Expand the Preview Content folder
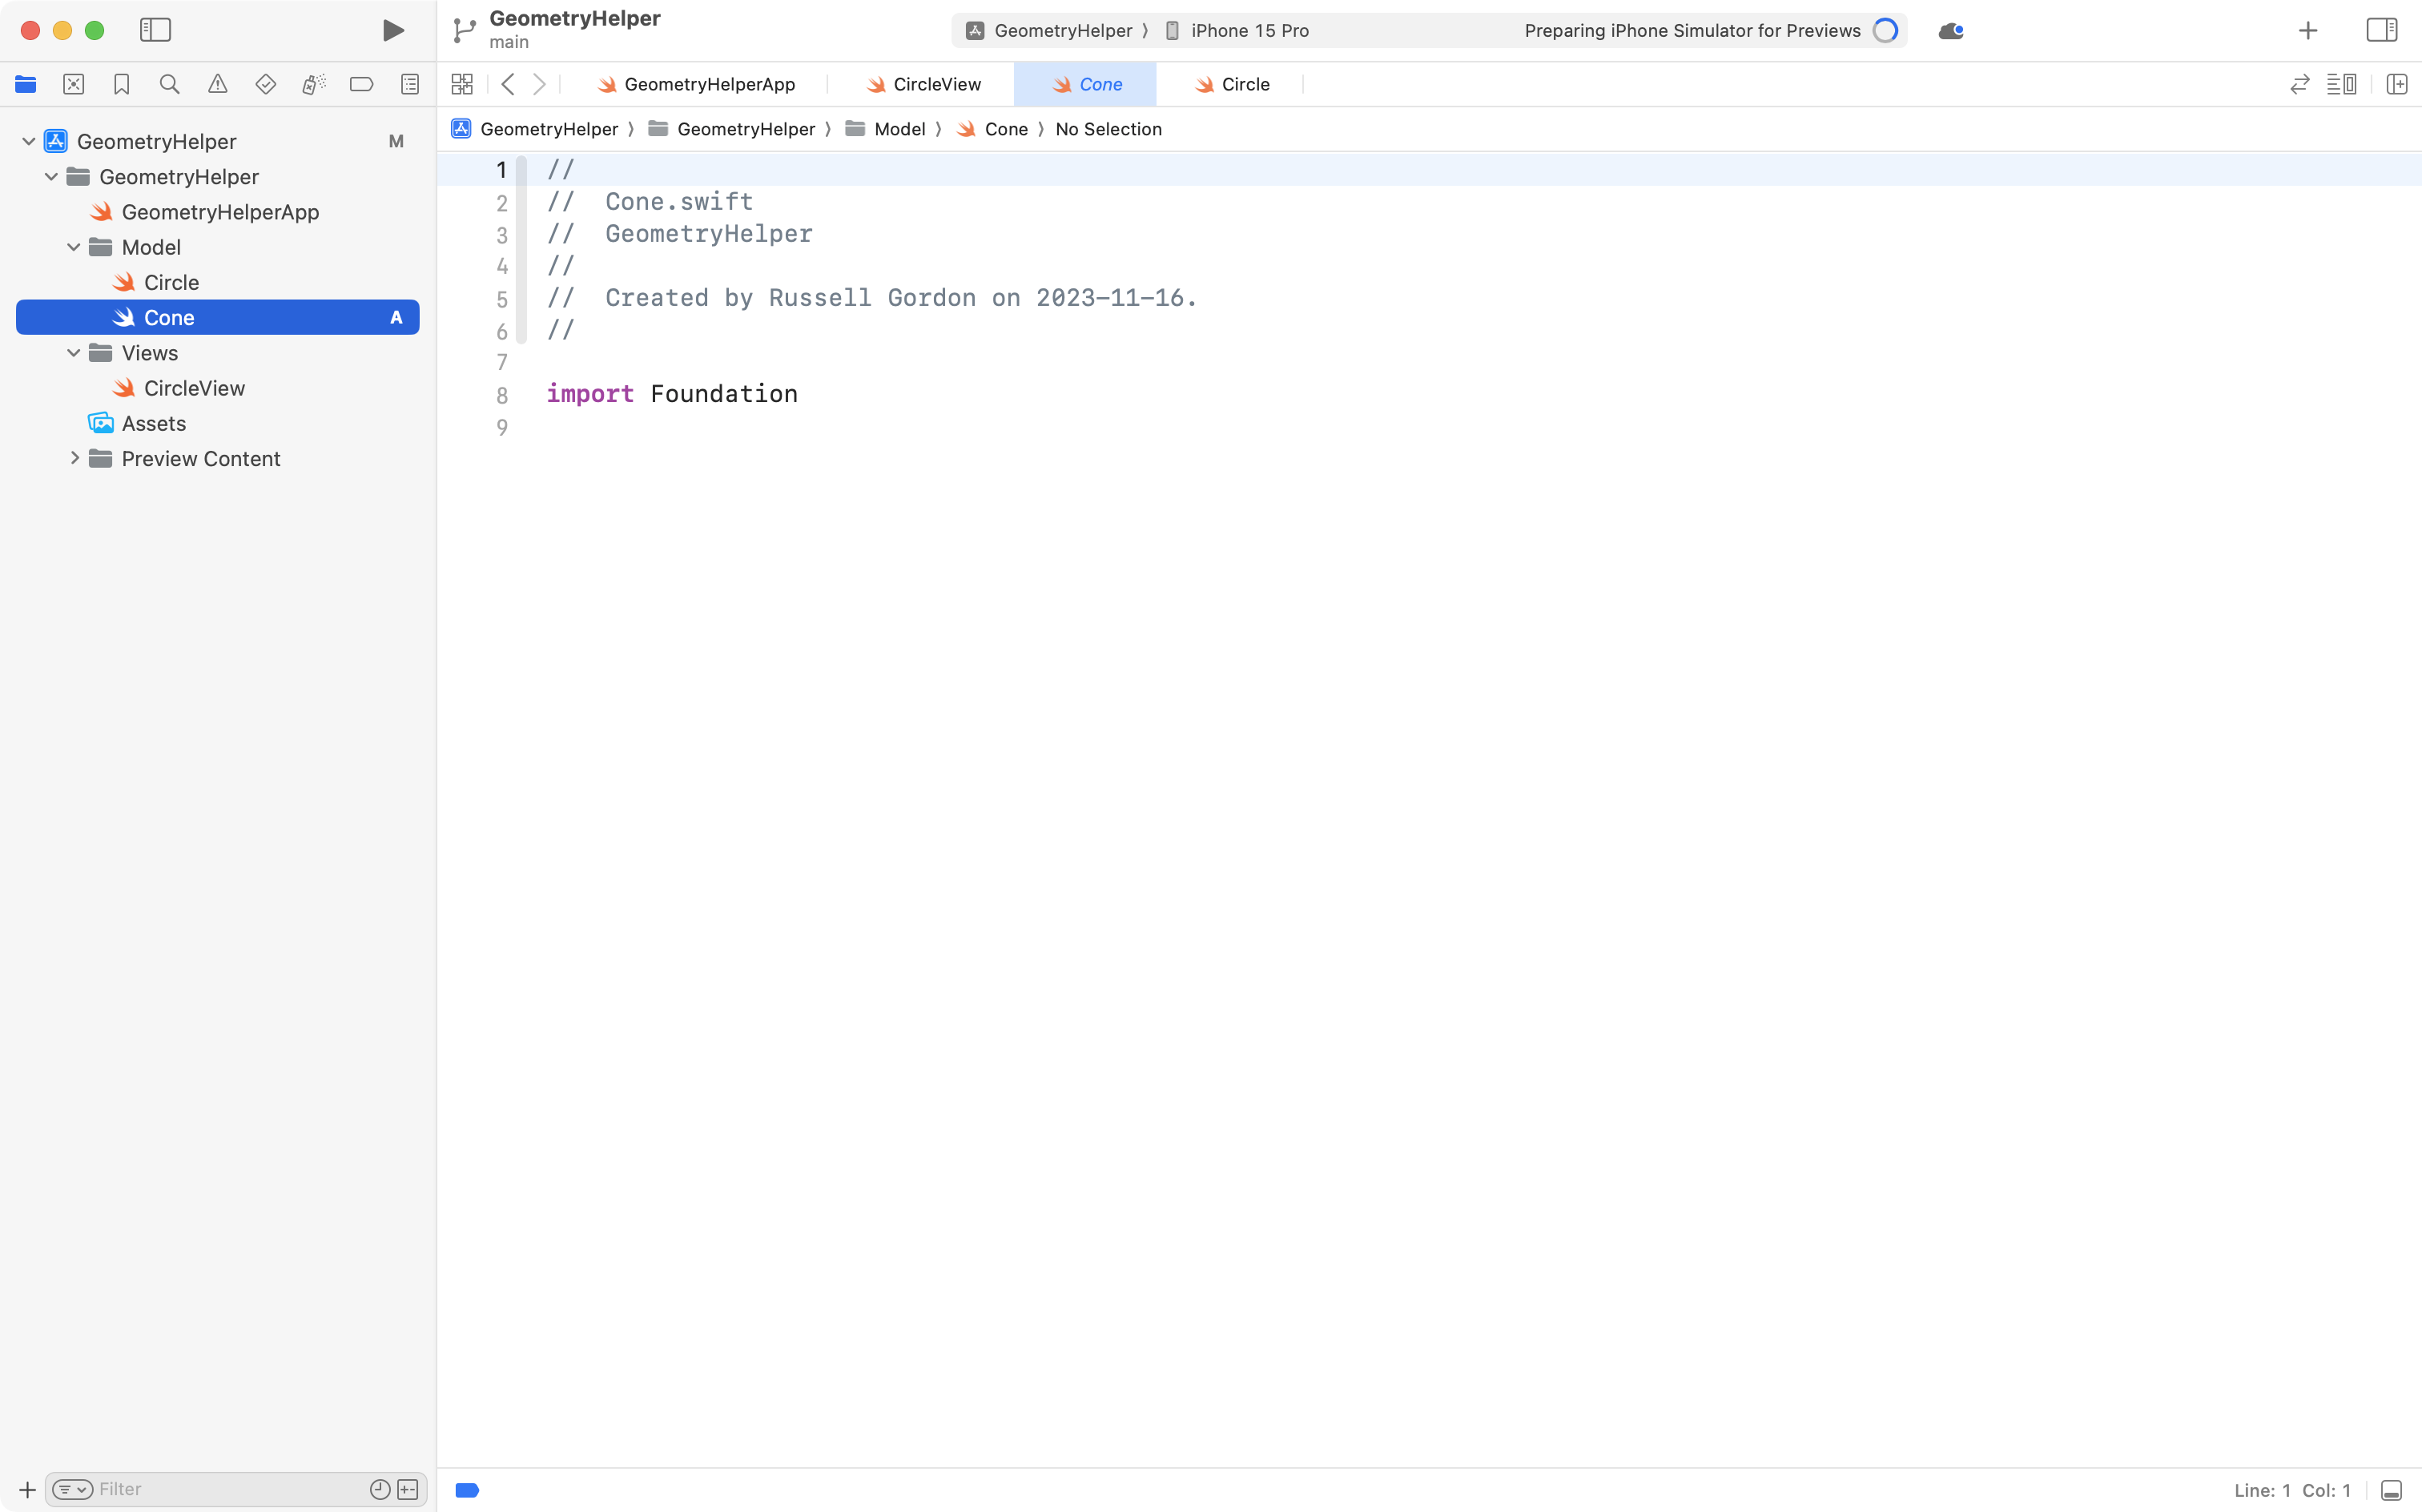The image size is (2422, 1512). (74, 458)
